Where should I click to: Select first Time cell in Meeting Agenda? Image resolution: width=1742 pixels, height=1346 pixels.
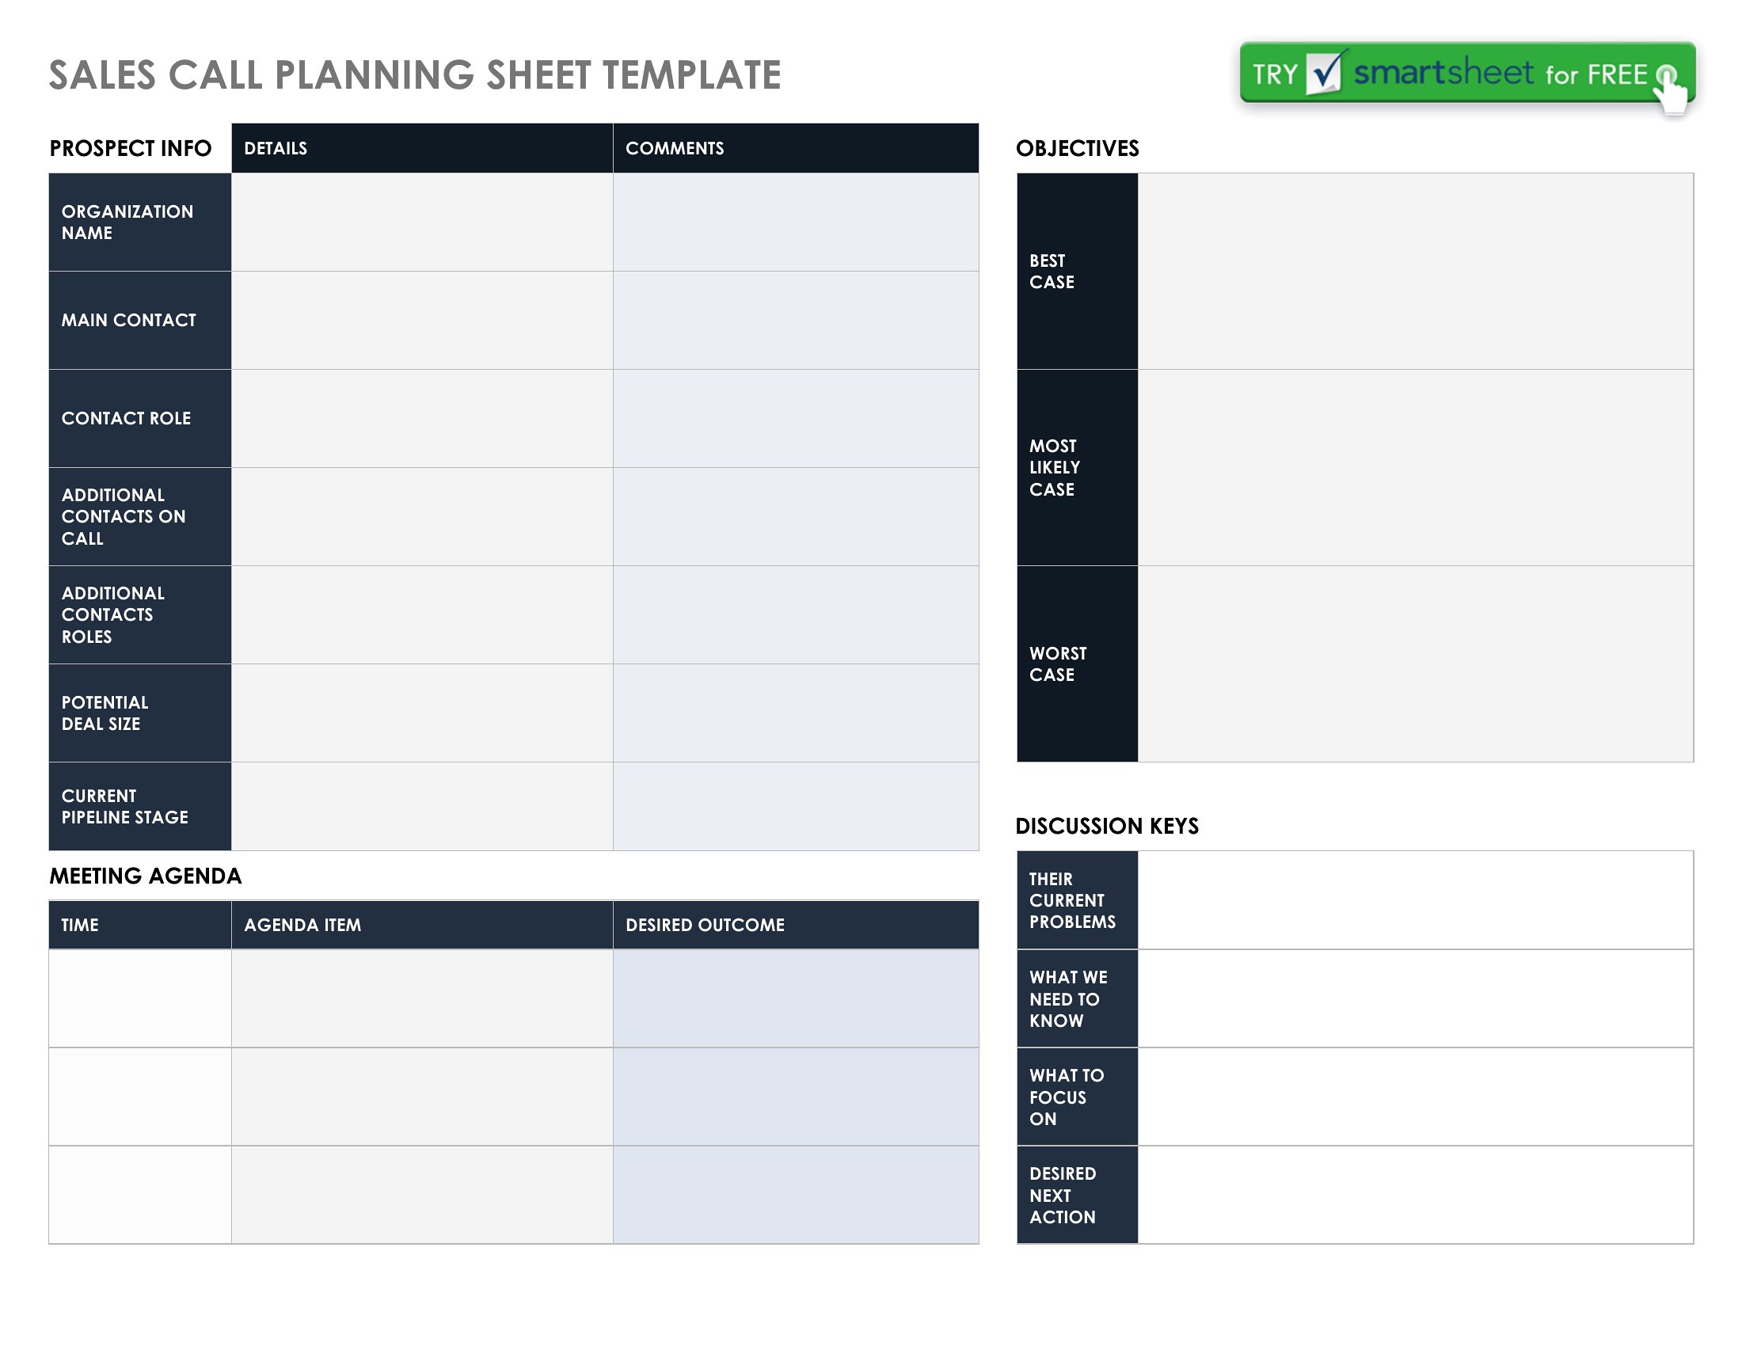[x=140, y=998]
